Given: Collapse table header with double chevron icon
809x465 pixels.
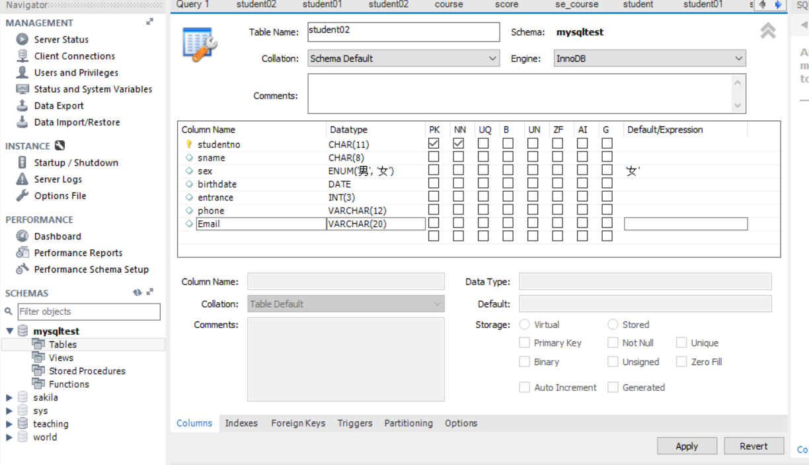Looking at the screenshot, I should [767, 31].
